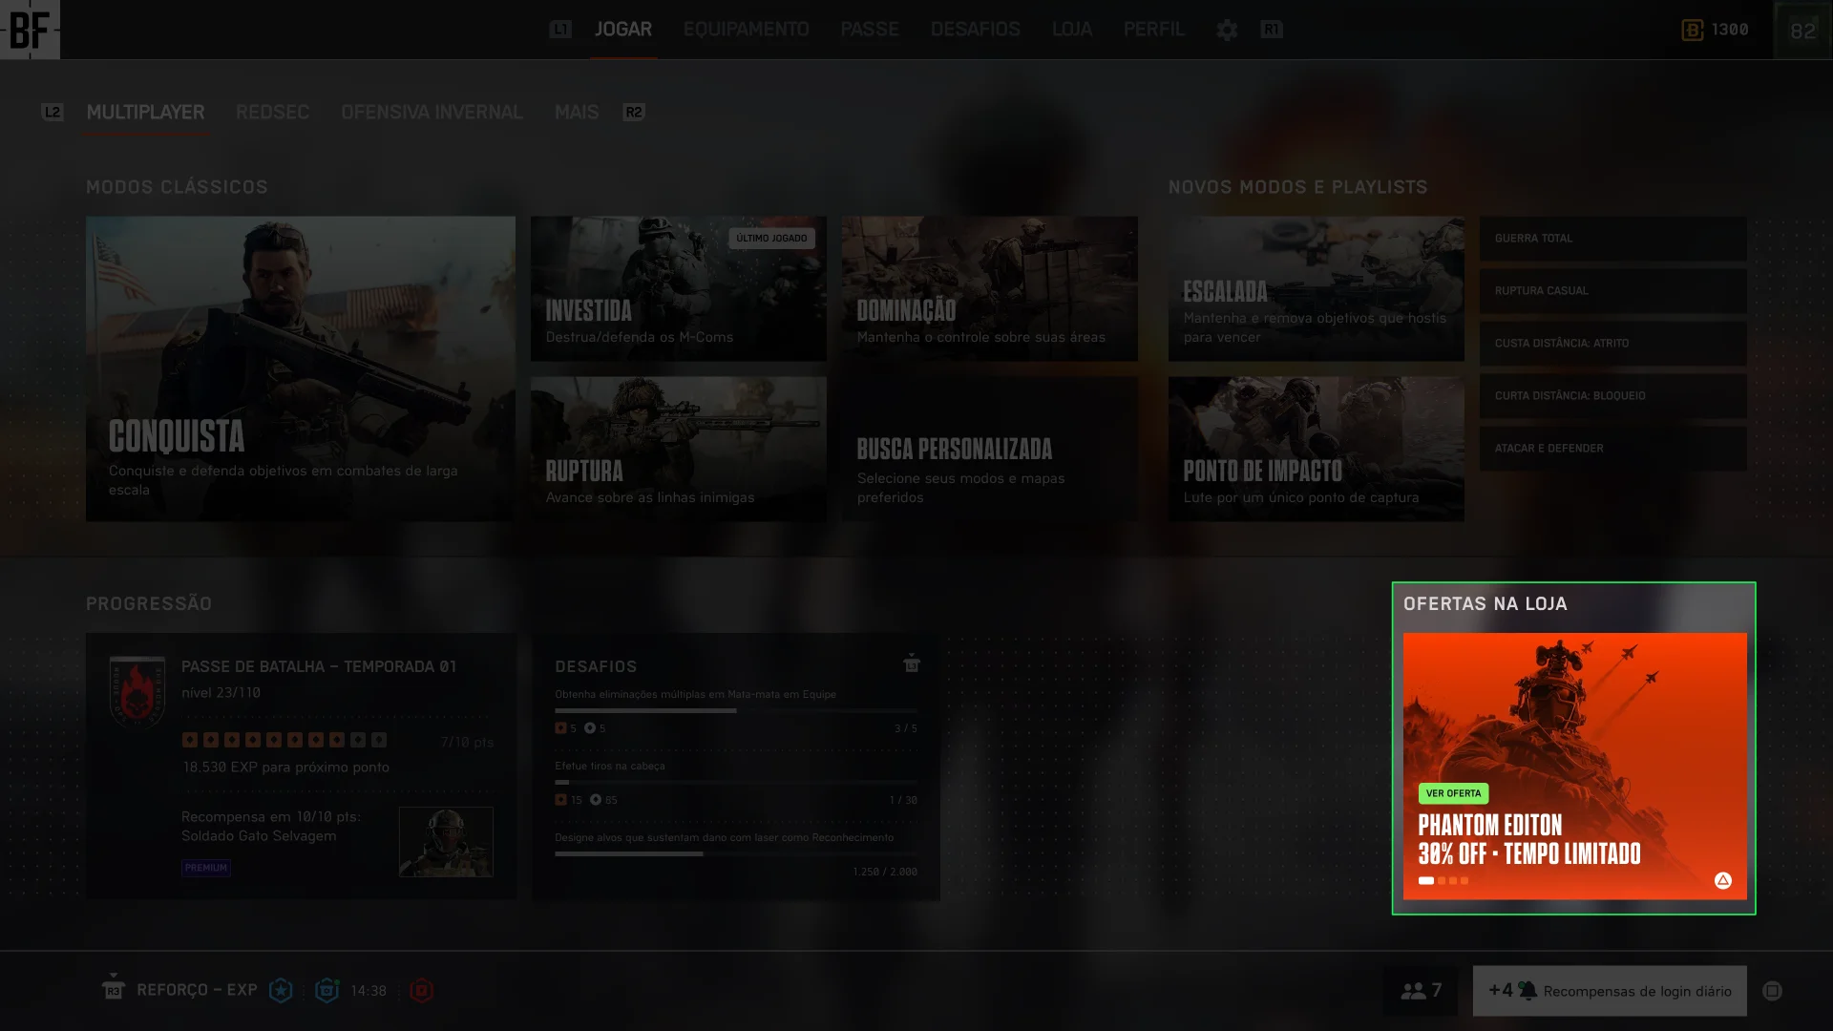This screenshot has height=1031, width=1833.
Task: Click the blue star booster hexagon icon
Action: pyautogui.click(x=281, y=991)
